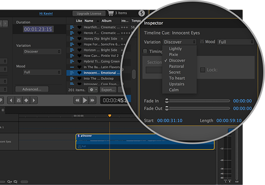Go to previous marker with left arrow
The height and width of the screenshot is (185, 265).
click(x=11, y=101)
